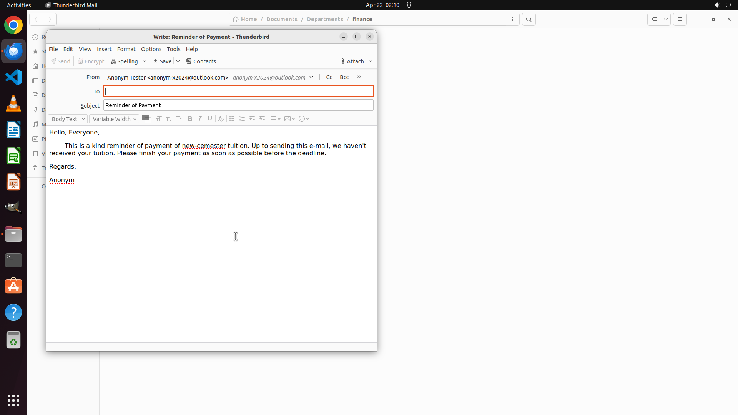Apply bulleted list formatting
Screen dimensions: 738x415
[x=232, y=119]
